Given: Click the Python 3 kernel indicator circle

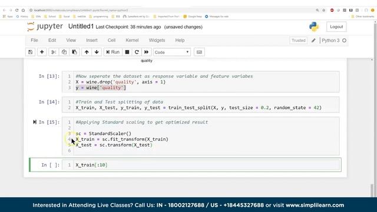Looking at the screenshot, I should click(x=344, y=41).
